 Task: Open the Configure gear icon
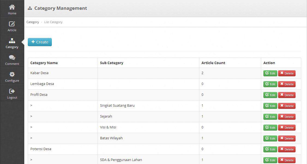tap(12, 74)
